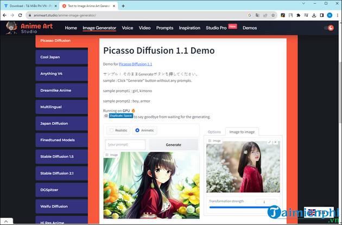The width and height of the screenshot is (342, 225).
Task: Remove the uploaded image with X icon
Action: [x=275, y=142]
